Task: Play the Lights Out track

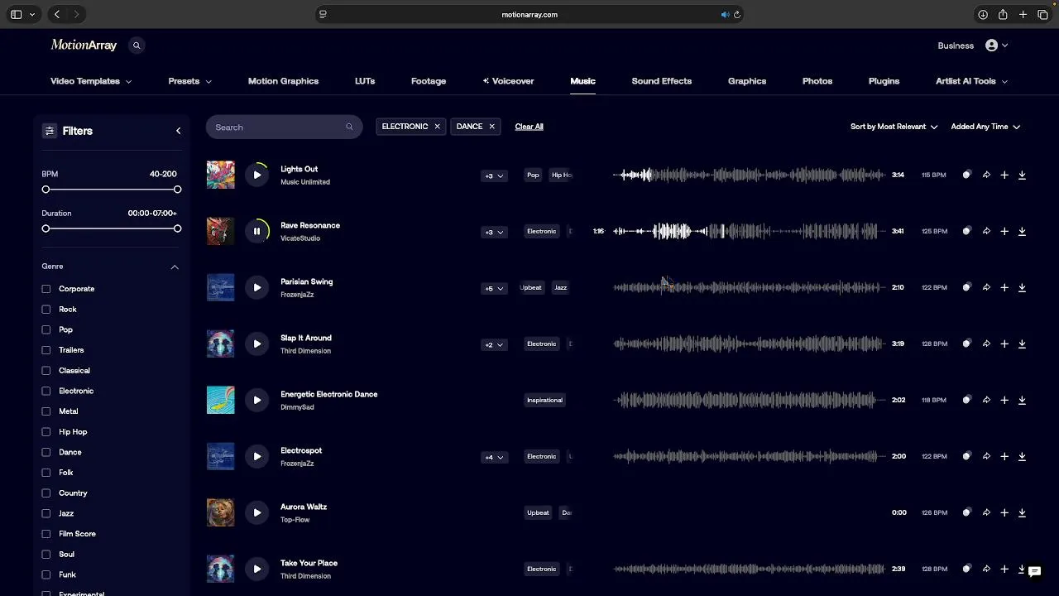Action: 256,175
